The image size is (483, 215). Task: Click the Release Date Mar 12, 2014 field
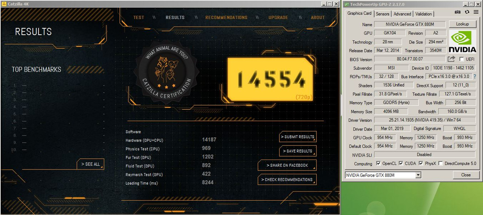pyautogui.click(x=388, y=51)
